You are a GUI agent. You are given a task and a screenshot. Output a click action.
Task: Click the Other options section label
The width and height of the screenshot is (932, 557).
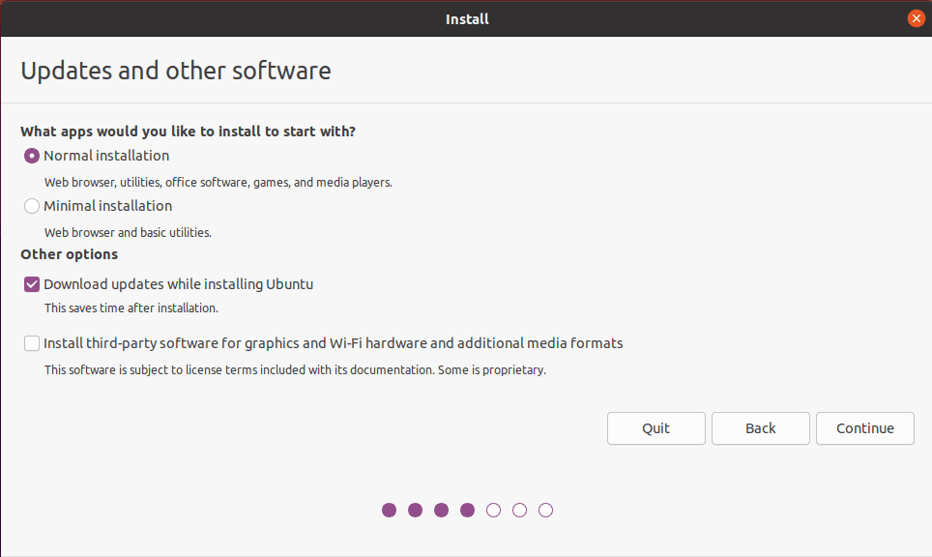69,253
